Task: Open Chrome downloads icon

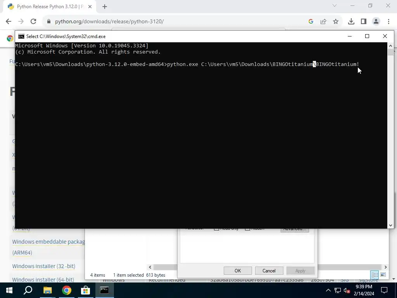Action: point(351,22)
